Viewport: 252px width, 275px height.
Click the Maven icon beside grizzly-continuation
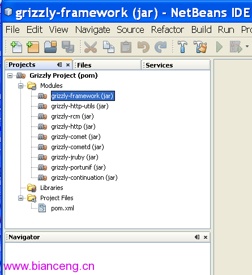(x=42, y=177)
